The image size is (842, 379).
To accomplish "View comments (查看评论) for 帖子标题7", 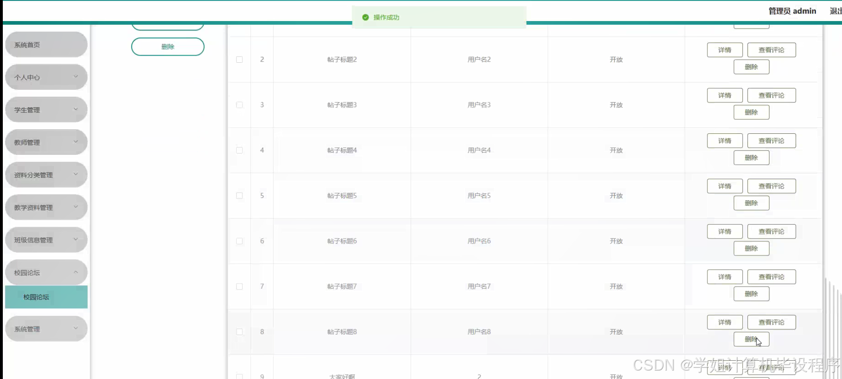I will coord(771,277).
